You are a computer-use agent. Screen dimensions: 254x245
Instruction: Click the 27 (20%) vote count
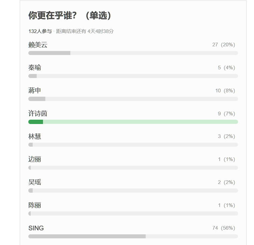(x=224, y=45)
